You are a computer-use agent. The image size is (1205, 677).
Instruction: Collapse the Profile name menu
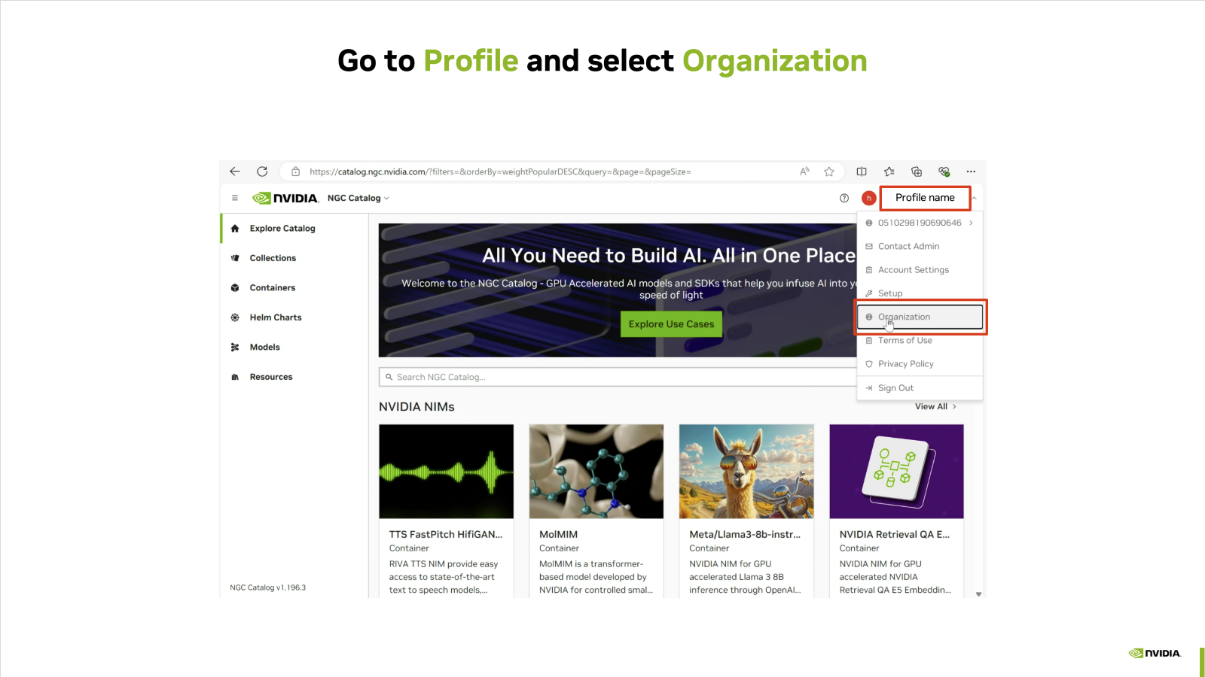click(x=974, y=198)
